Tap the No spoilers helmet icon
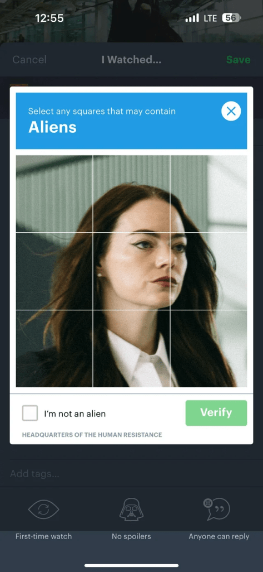The image size is (263, 572). (x=131, y=509)
